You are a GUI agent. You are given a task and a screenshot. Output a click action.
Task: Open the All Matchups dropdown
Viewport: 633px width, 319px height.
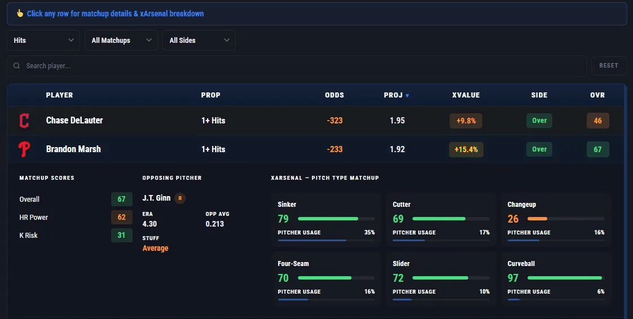click(x=121, y=41)
